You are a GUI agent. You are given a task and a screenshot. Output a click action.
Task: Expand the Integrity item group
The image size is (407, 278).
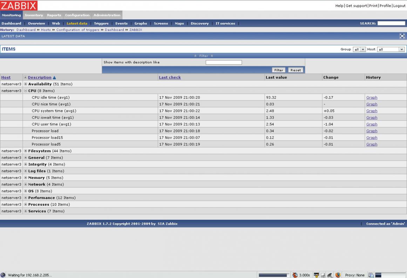pos(26,164)
